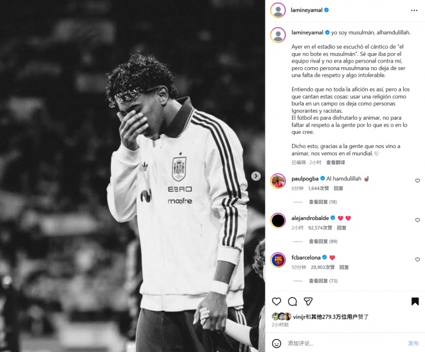Like fcbarcelona's comment heart

(417, 259)
